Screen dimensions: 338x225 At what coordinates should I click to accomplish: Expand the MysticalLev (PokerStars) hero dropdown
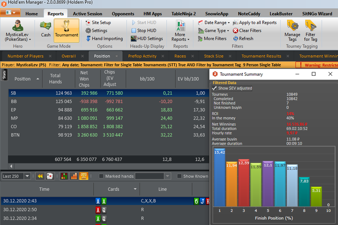click(30, 40)
